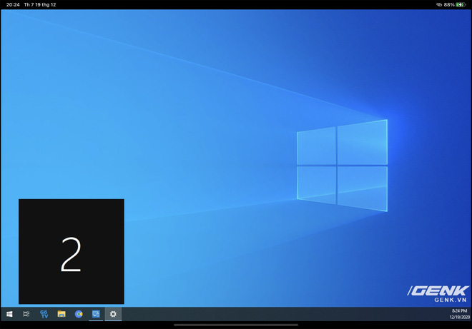This screenshot has width=472, height=329.
Task: Click the Windows logo on the wallpaper
Action: click(342, 166)
